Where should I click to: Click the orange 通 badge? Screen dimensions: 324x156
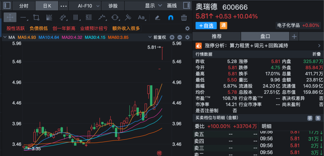[x=223, y=25]
